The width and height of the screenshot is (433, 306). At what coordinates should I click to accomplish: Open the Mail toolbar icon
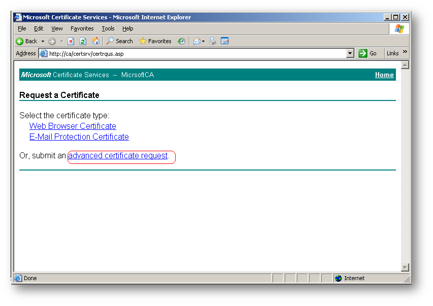196,42
